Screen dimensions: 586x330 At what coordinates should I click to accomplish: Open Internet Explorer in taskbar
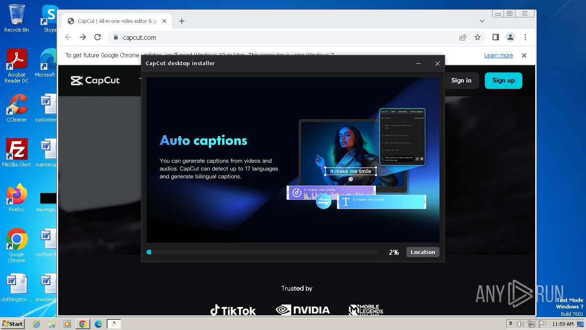tap(37, 324)
